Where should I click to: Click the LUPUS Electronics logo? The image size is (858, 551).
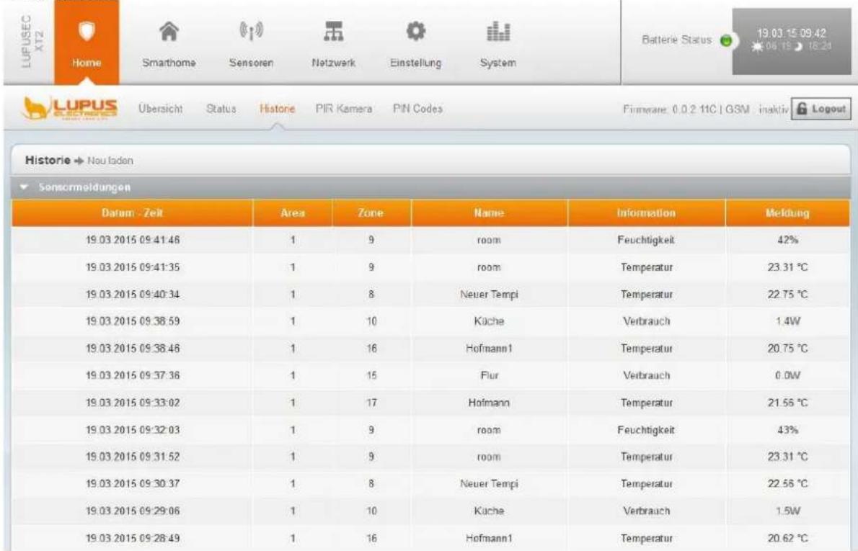tap(70, 109)
